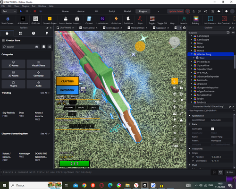Click the F3X delete X icon
236x189 pixels.
point(175,133)
